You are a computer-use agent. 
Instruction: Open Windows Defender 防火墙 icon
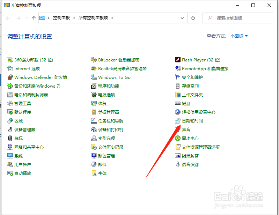(10, 77)
